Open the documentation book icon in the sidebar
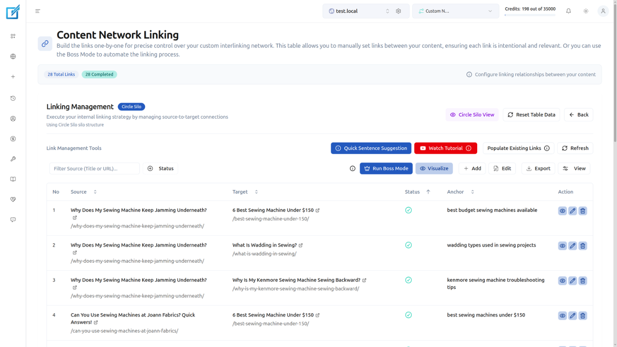The image size is (617, 347). [x=13, y=179]
